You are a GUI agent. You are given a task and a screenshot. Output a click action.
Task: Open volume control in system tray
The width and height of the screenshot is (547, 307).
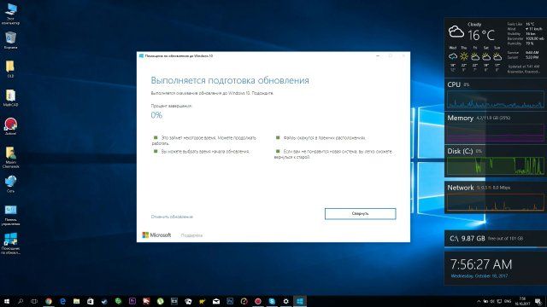click(492, 301)
